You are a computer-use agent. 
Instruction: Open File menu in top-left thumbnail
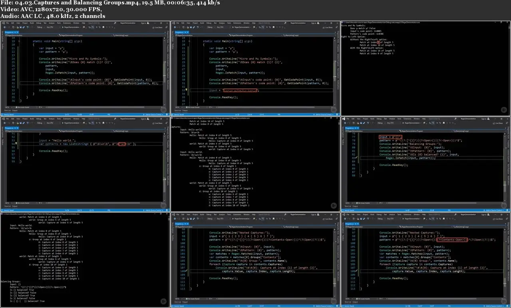8,23
